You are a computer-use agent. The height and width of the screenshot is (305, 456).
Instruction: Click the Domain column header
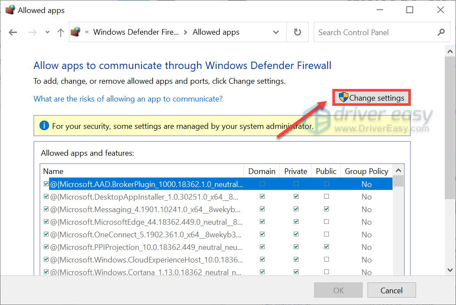[x=262, y=171]
